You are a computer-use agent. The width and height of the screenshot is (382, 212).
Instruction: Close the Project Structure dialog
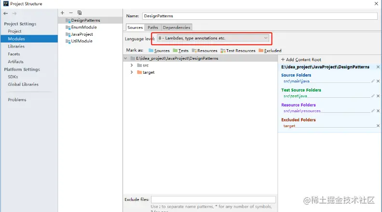tap(376, 4)
